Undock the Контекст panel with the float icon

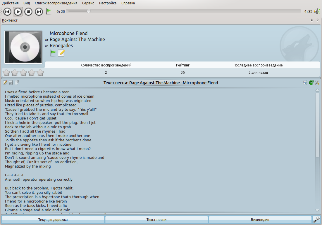pos(312,20)
